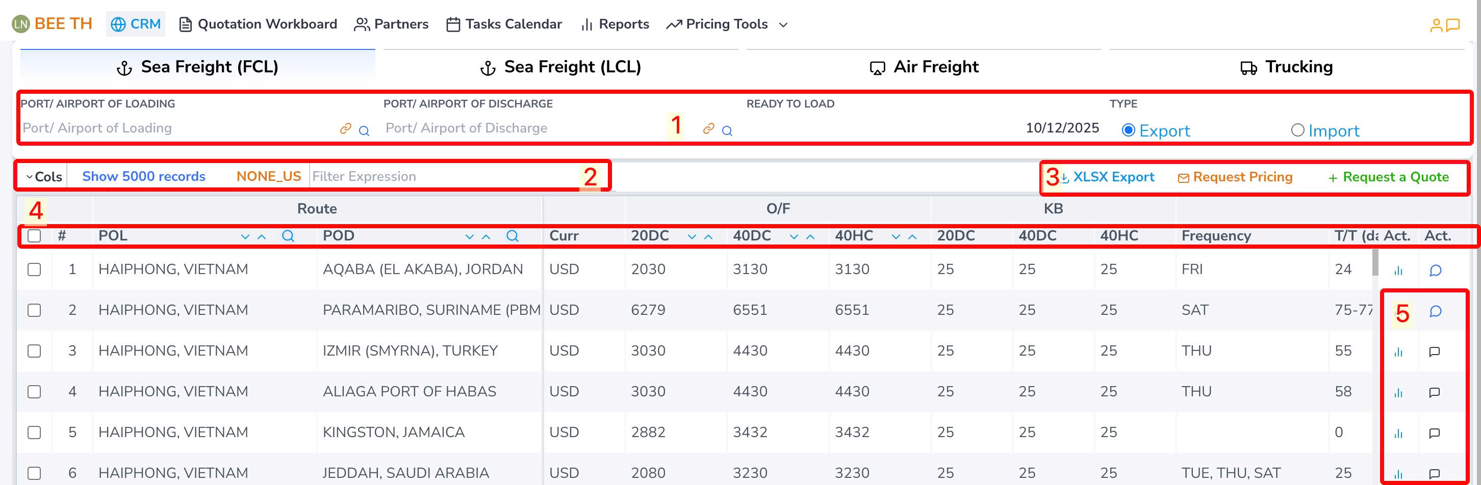Image resolution: width=1481 pixels, height=485 pixels.
Task: Click the search icon in POD column header
Action: tap(512, 236)
